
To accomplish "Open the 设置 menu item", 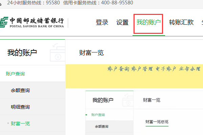I will [x=122, y=22].
